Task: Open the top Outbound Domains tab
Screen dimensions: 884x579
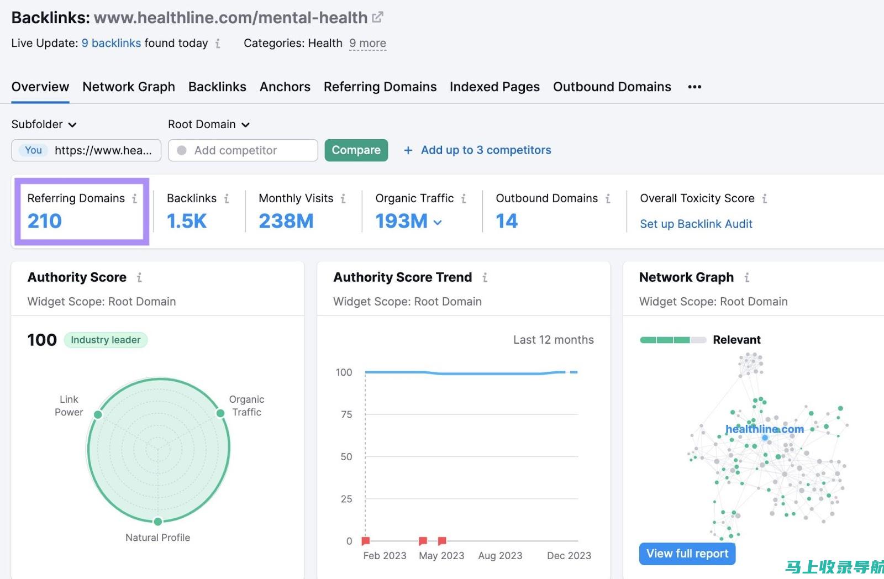Action: tap(612, 87)
